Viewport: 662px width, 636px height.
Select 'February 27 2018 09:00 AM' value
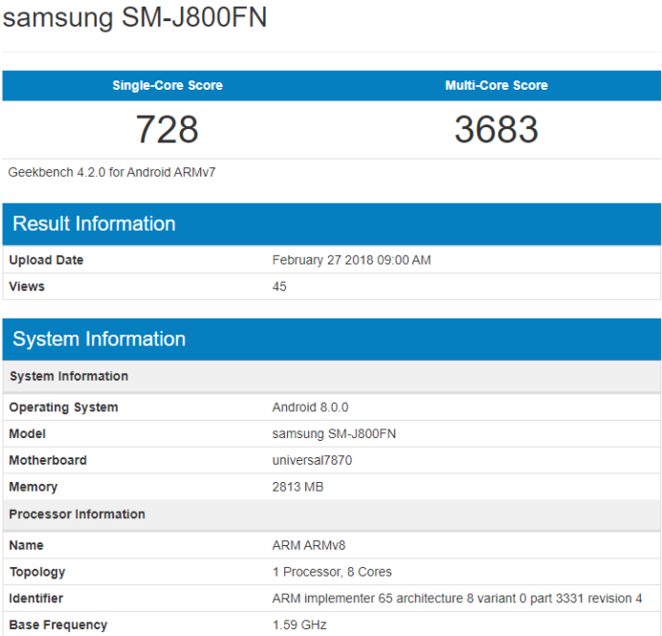tap(351, 260)
